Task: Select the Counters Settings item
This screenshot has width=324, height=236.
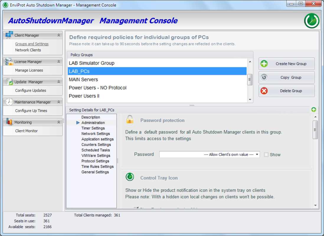Action: coord(96,145)
